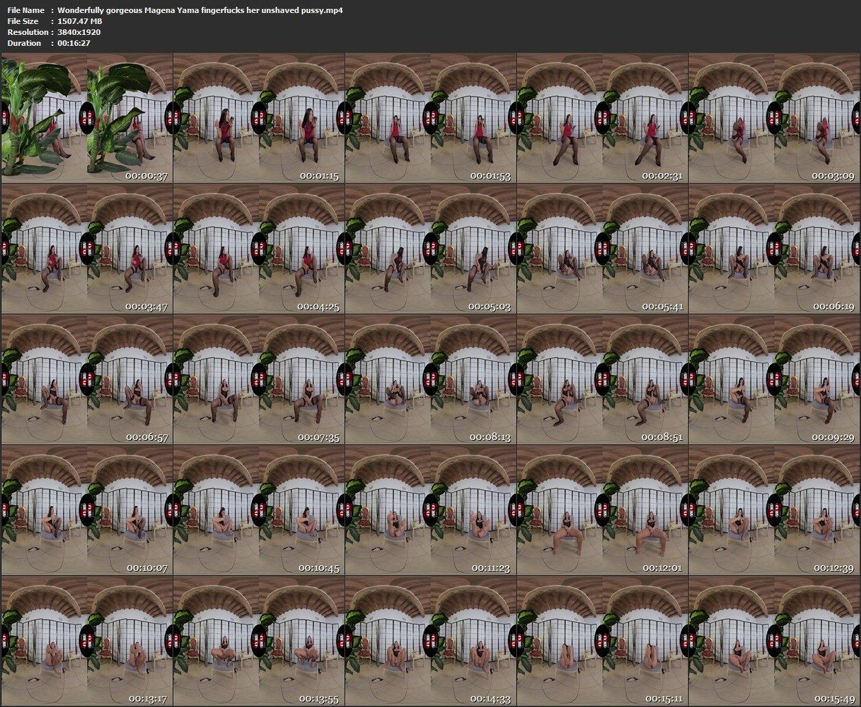
Task: Select the frame at 00:06:19
Action: pyautogui.click(x=774, y=249)
